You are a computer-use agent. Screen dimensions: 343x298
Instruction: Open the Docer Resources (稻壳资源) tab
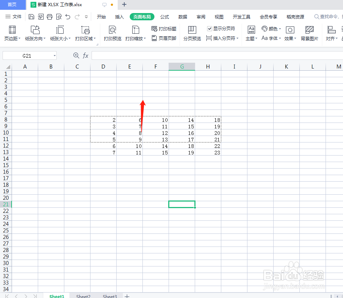[295, 17]
